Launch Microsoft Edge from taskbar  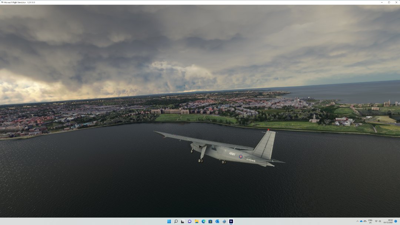click(203, 221)
